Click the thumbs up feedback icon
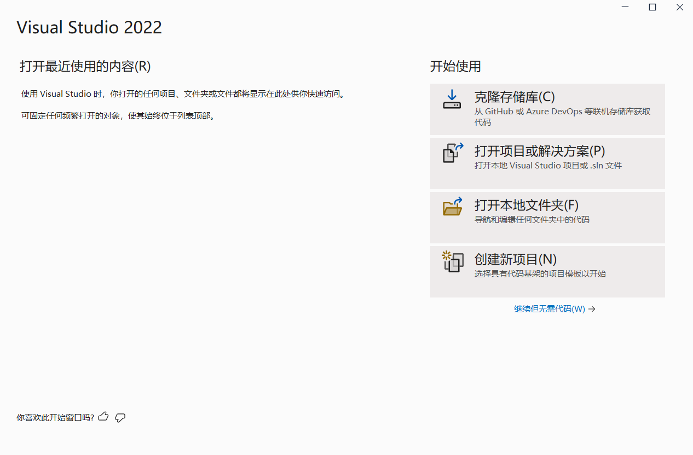The height and width of the screenshot is (455, 693). point(103,417)
